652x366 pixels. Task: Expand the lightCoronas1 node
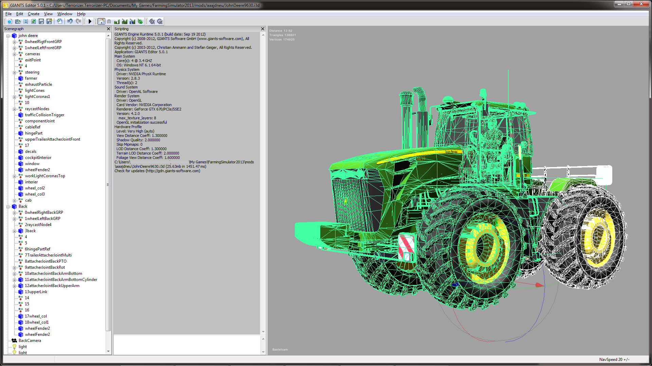tap(14, 97)
